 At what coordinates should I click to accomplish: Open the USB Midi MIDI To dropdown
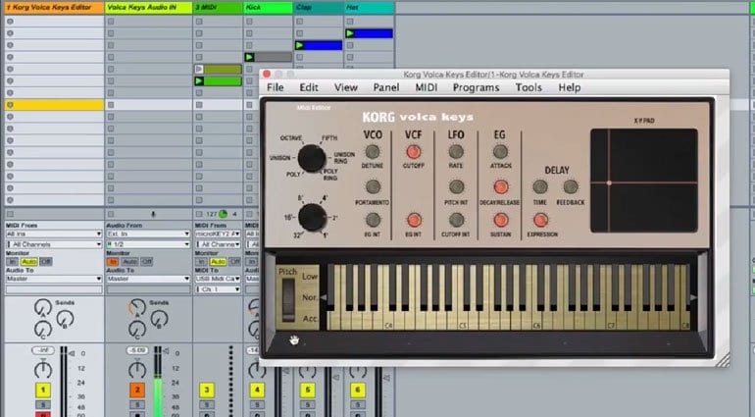pyautogui.click(x=218, y=279)
